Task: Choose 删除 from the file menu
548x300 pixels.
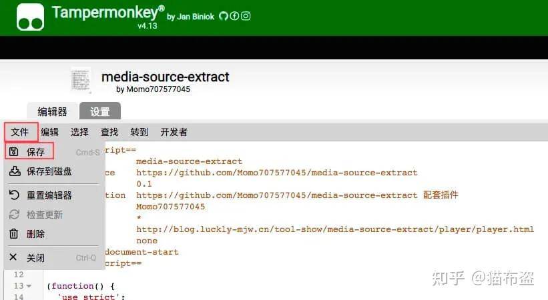Action: coord(55,233)
